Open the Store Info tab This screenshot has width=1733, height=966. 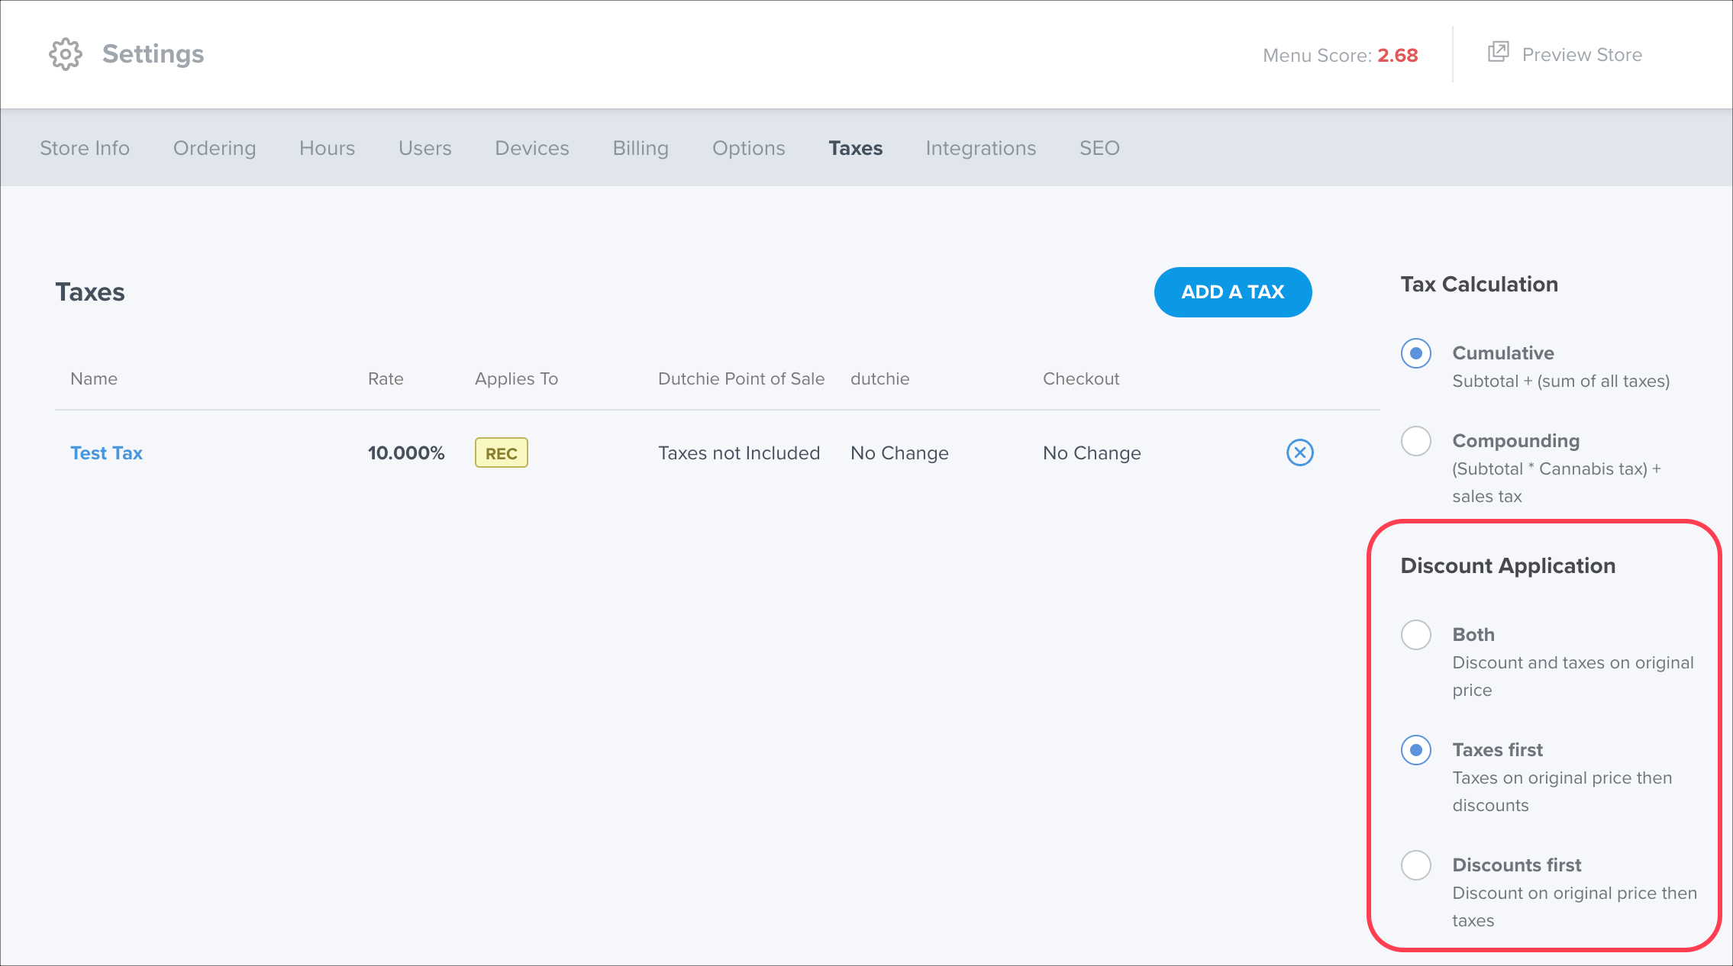click(x=85, y=148)
